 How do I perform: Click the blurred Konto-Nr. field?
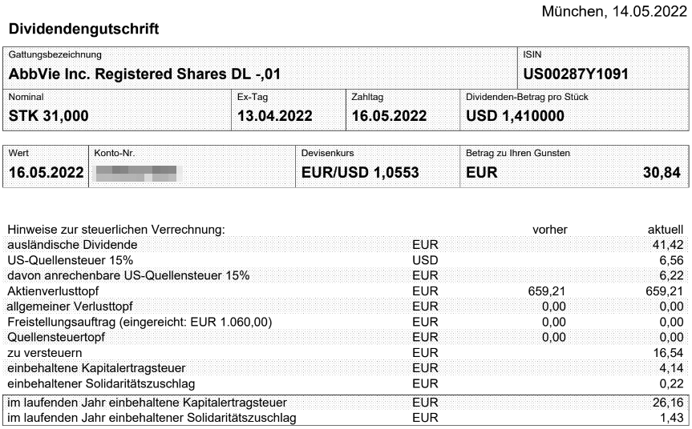[138, 173]
